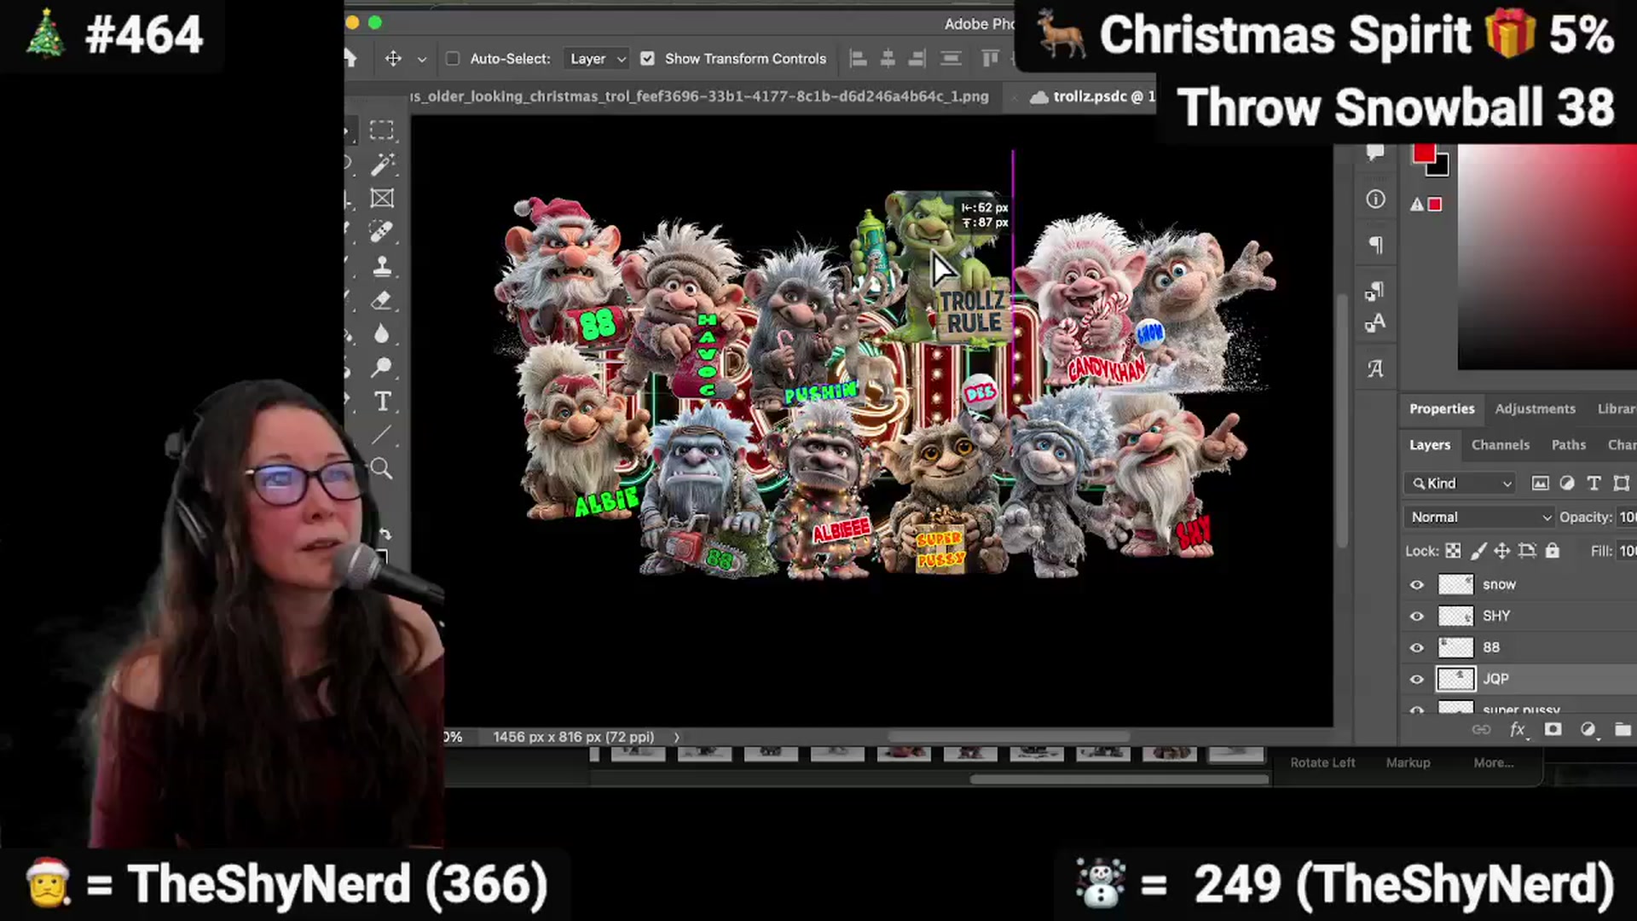Align left edges icon in options bar
This screenshot has height=921, width=1637.
[859, 58]
